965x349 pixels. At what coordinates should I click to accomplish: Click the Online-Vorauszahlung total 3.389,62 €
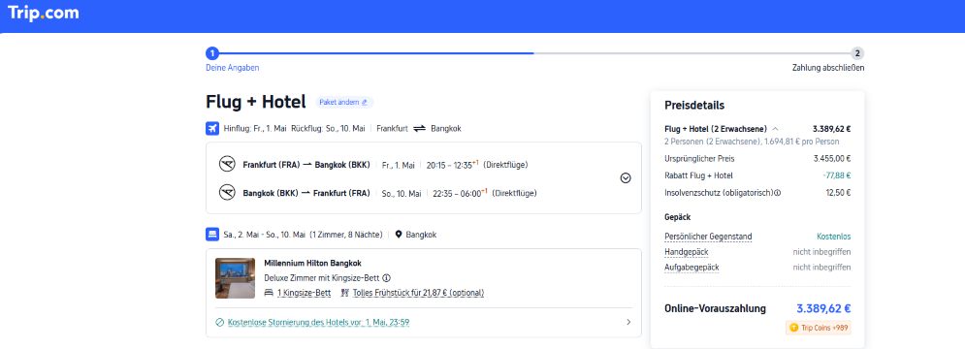tap(823, 308)
